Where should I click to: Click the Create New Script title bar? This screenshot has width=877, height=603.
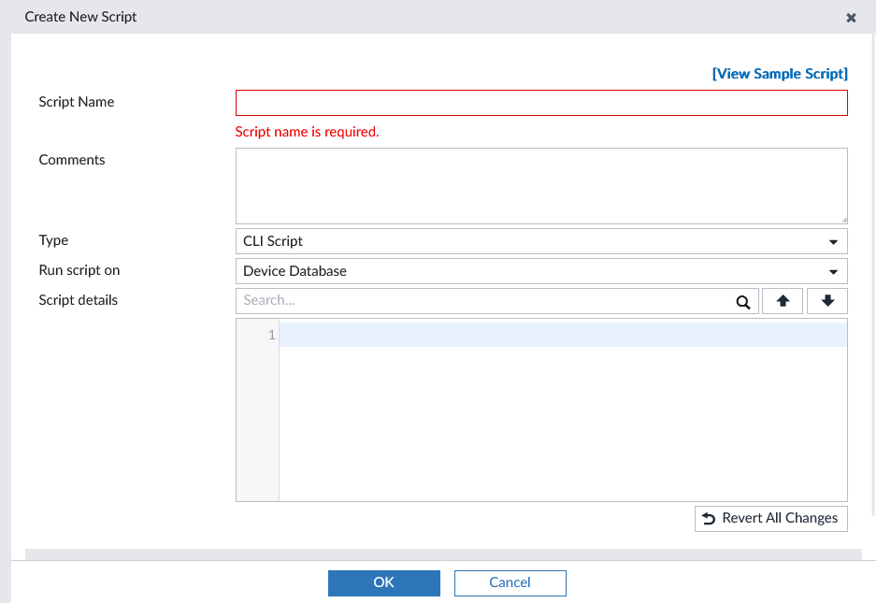point(374,17)
